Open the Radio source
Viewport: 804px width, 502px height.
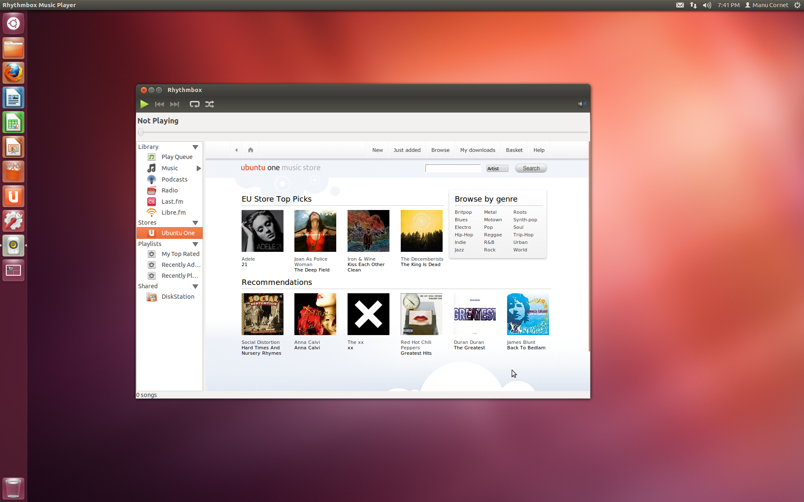pyautogui.click(x=170, y=190)
